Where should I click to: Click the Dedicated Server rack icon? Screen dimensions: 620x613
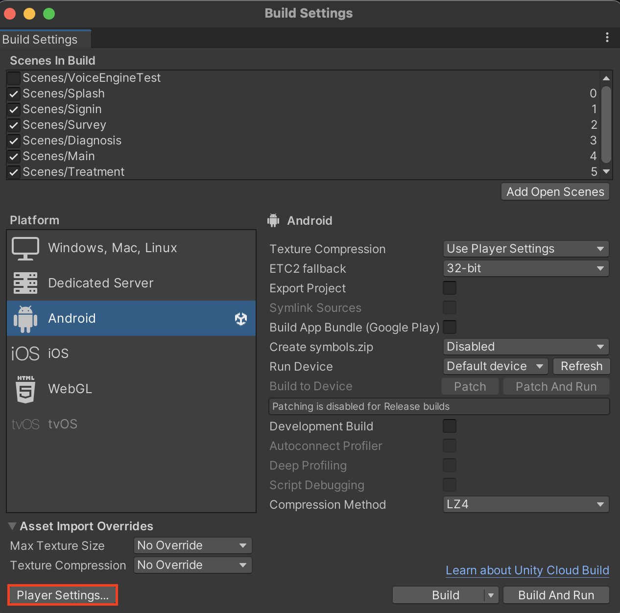pyautogui.click(x=25, y=283)
